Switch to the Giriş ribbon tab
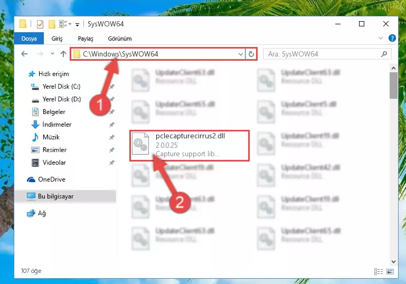The image size is (406, 284). [57, 39]
